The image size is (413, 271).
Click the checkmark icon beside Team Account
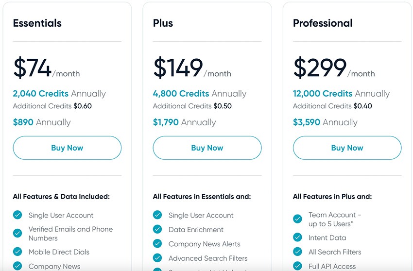point(298,219)
